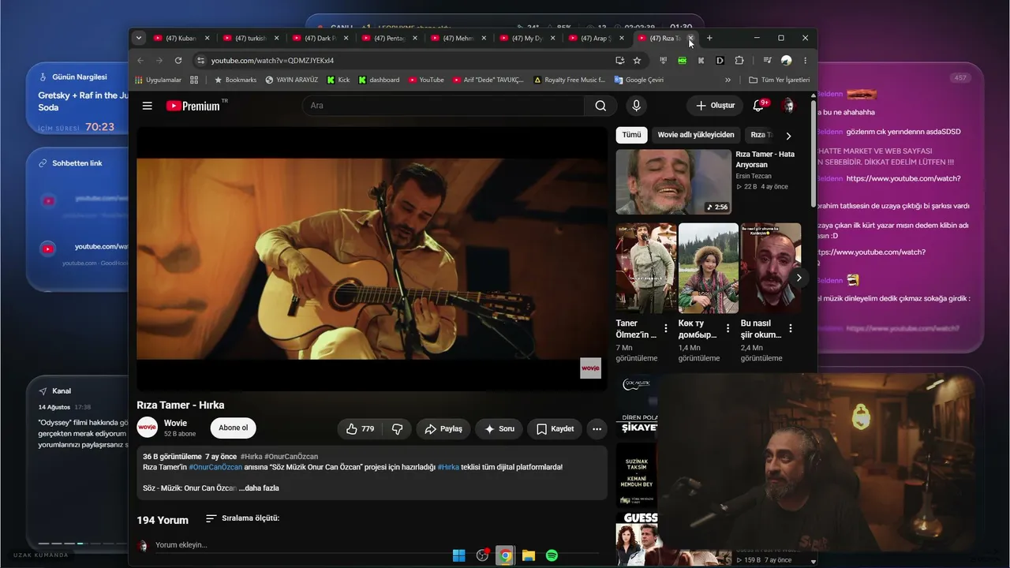Image resolution: width=1010 pixels, height=568 pixels.
Task: Open options for Taner Ölmez short
Action: tap(666, 328)
